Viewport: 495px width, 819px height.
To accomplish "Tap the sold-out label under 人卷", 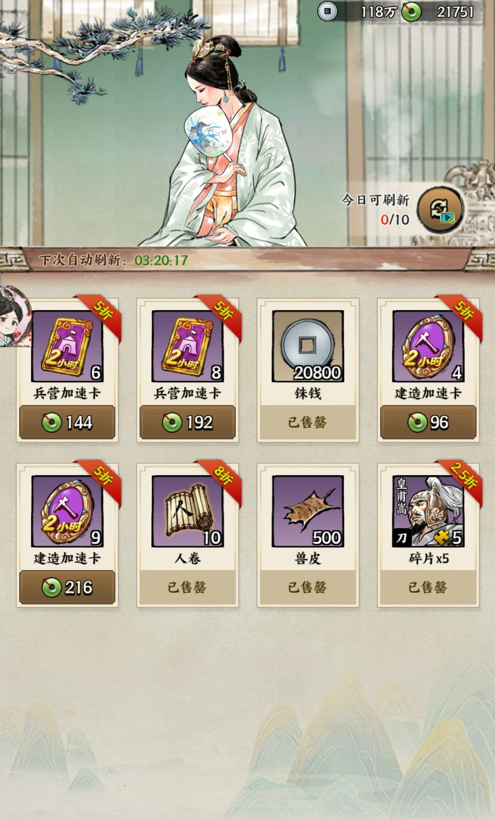I will coord(187,587).
